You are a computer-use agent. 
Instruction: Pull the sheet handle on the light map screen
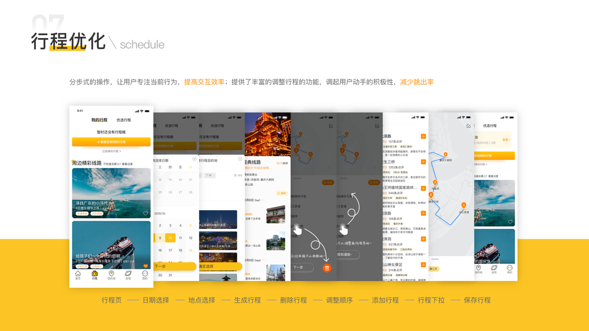[435, 259]
